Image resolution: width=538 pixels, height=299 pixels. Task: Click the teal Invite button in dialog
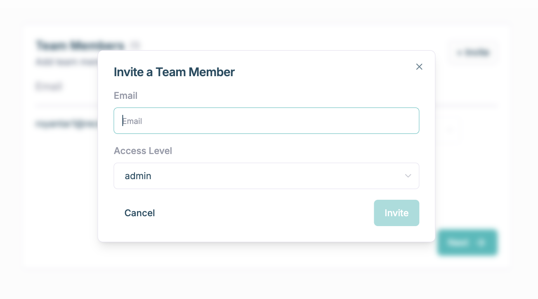(x=396, y=213)
